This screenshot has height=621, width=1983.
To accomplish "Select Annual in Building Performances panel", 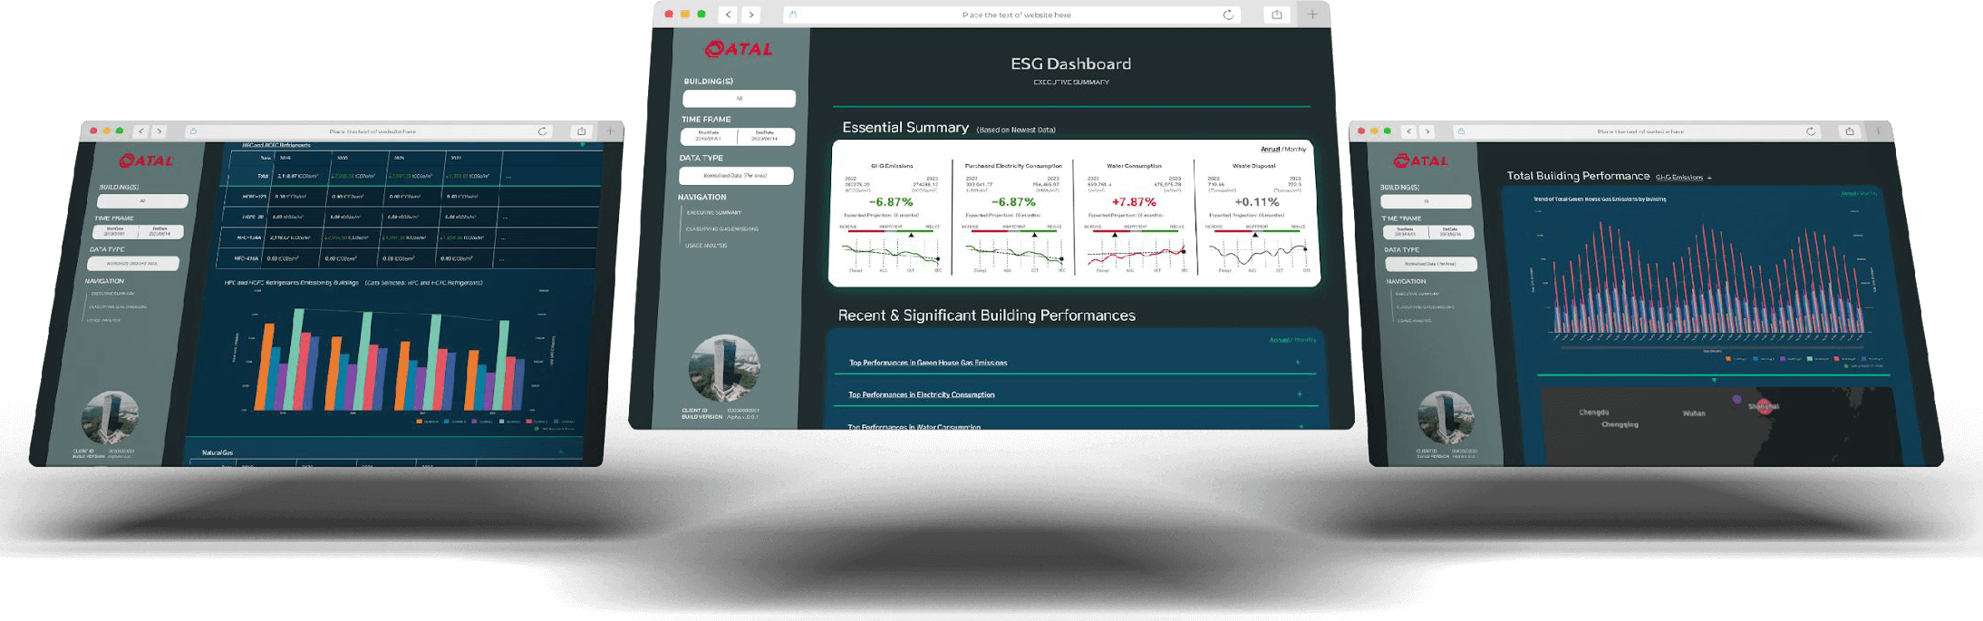I will [x=1279, y=340].
